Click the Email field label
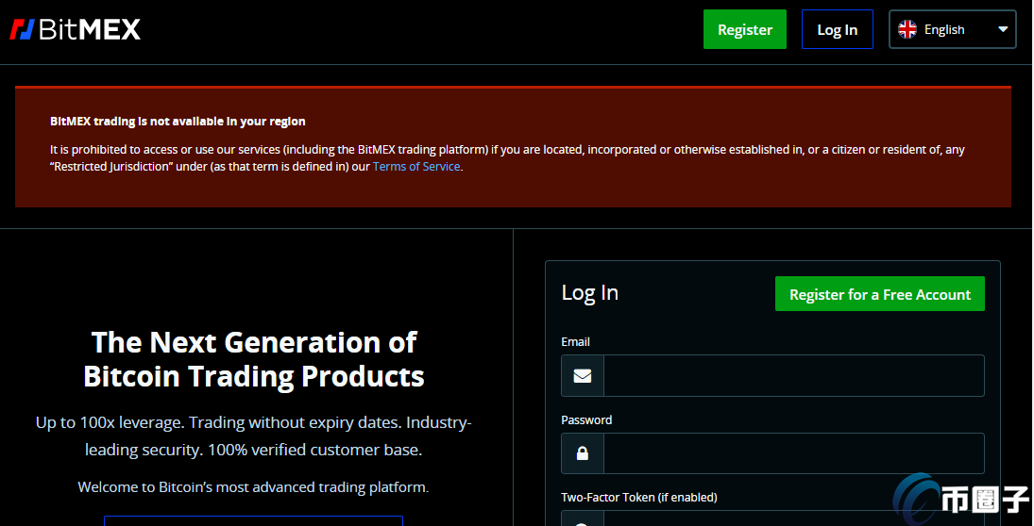1034x526 pixels. click(x=575, y=341)
